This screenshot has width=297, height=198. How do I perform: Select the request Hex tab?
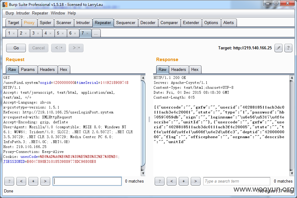[64, 70]
